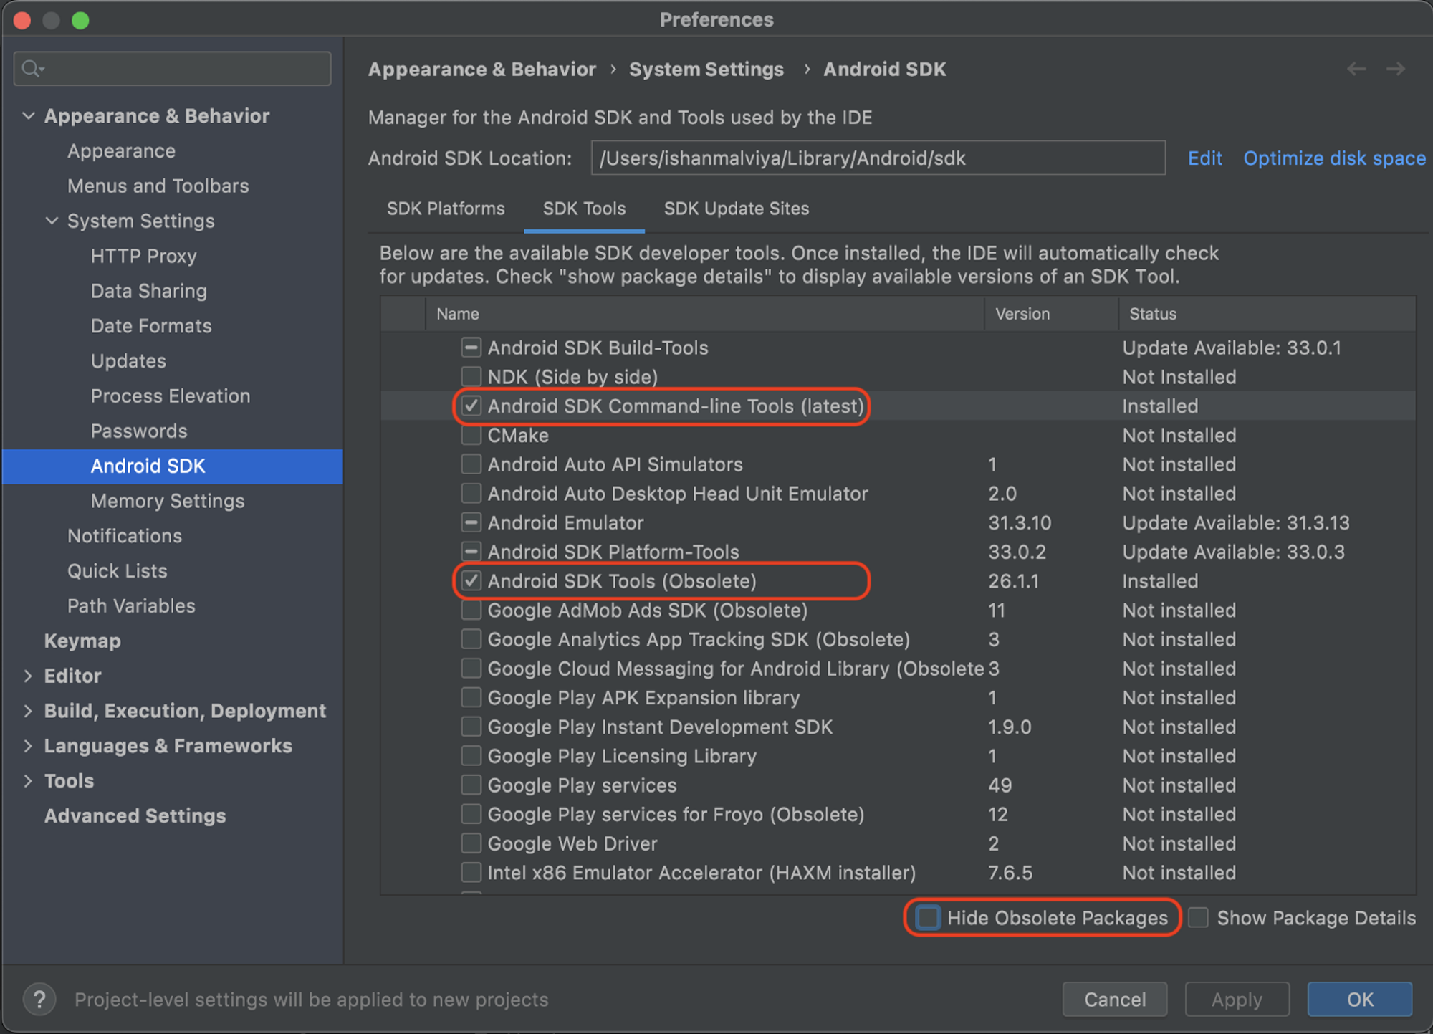Check Google Play services checkbox
This screenshot has height=1034, width=1433.
tap(471, 785)
